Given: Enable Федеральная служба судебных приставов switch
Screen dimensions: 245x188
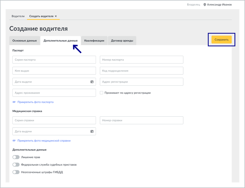Looking at the screenshot, I should click(16, 165).
